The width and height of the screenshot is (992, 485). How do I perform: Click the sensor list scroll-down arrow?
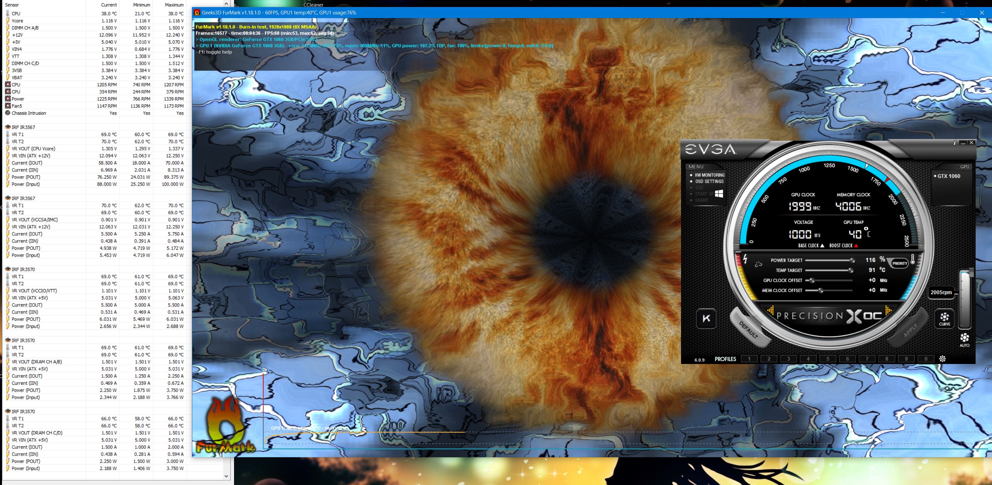pos(226,476)
